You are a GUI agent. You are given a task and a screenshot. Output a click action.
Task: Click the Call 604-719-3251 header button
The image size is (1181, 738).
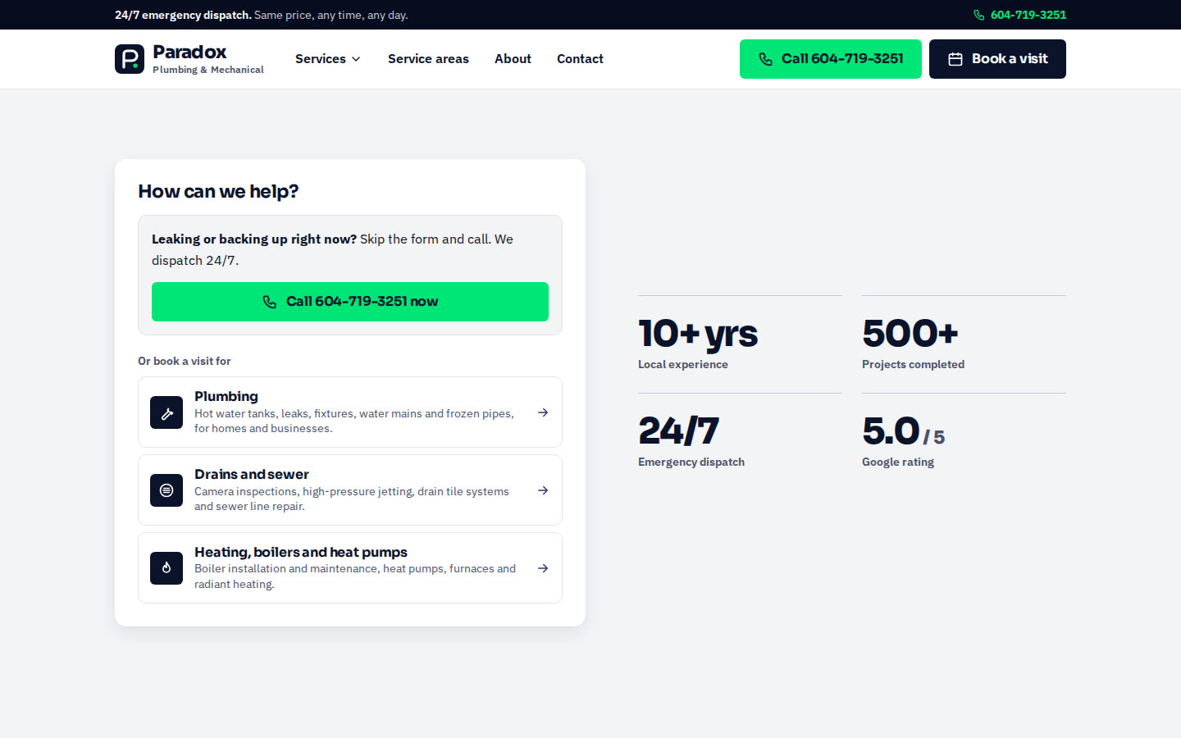pos(831,59)
